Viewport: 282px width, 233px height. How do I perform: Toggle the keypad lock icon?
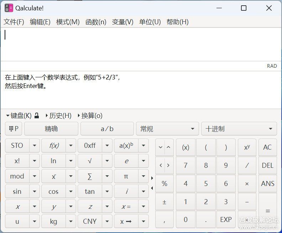click(x=37, y=115)
